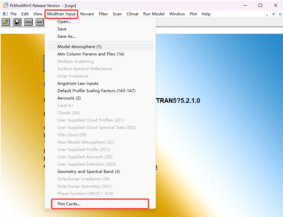This screenshot has width=283, height=217.
Task: Click disabled User Supplied Aerosols (2D) entry
Action: 100,157
